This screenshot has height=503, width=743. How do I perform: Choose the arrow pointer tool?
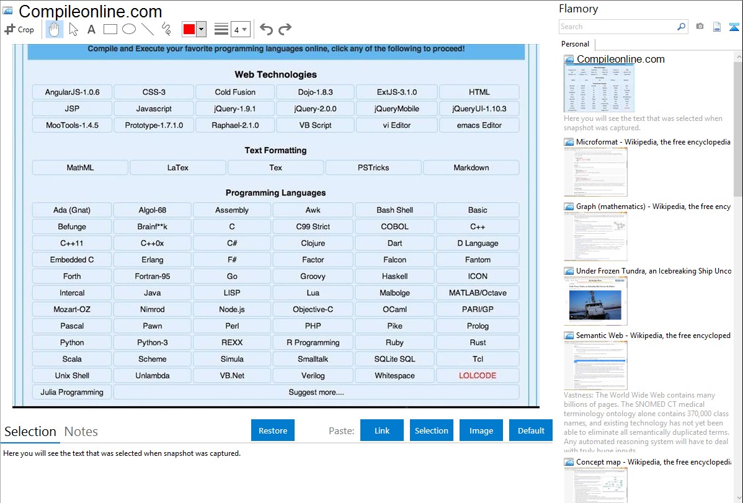click(x=73, y=29)
